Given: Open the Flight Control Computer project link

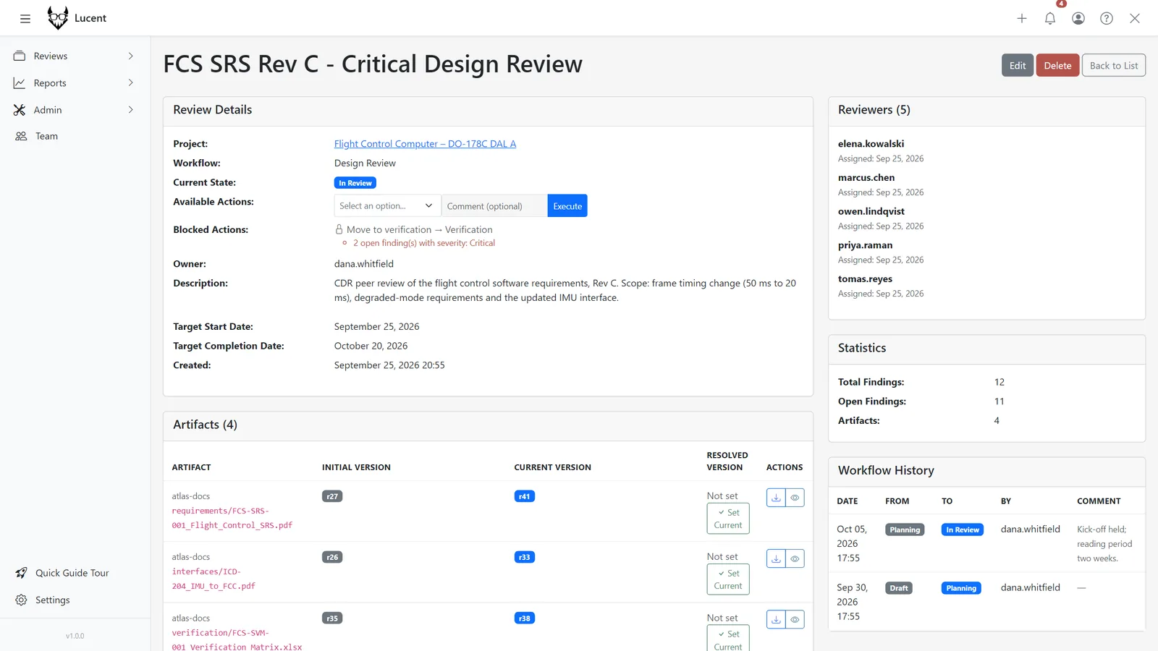Looking at the screenshot, I should click(x=425, y=144).
